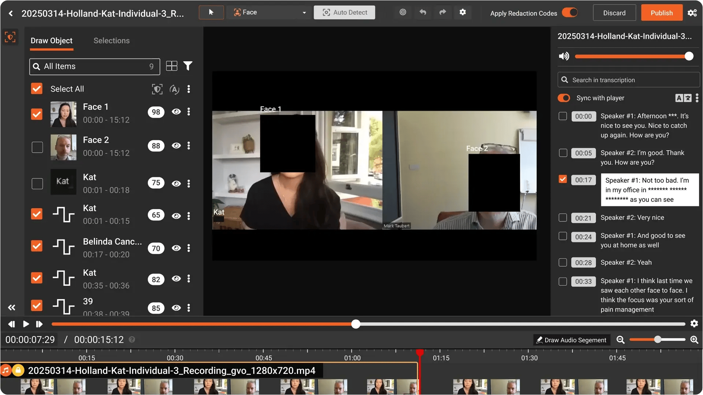703x395 pixels.
Task: Toggle visibility of Kat 00:01 - 00:18
Action: tap(176, 183)
